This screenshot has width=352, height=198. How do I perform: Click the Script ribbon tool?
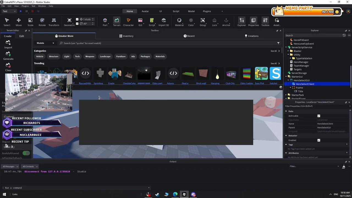[152, 22]
